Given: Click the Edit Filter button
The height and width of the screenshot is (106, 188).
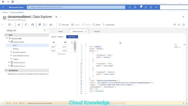Looking at the screenshot, I should coord(72,37).
